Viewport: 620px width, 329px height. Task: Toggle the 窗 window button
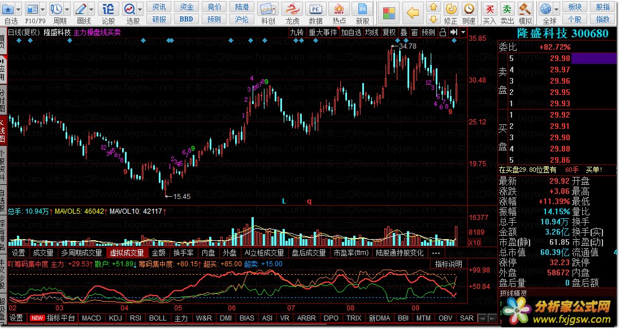coord(414,32)
